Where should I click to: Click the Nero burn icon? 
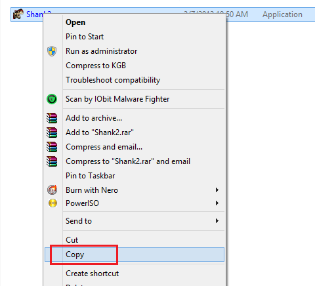point(52,190)
